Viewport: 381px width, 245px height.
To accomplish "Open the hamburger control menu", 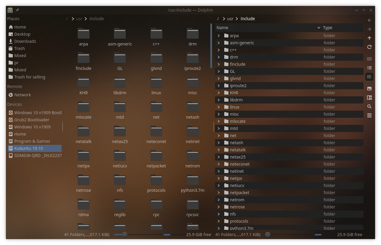I will coord(369,115).
